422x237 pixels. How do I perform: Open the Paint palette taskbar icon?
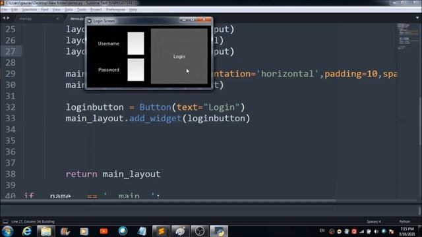180,231
